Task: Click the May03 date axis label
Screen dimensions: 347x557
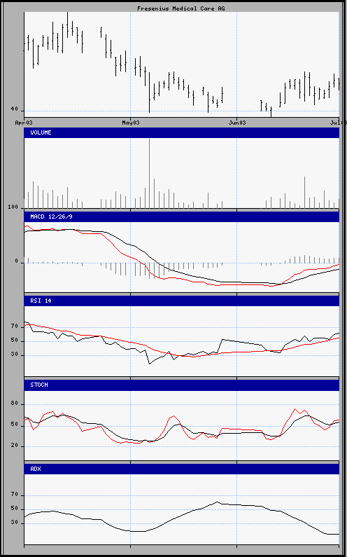Action: click(x=131, y=123)
